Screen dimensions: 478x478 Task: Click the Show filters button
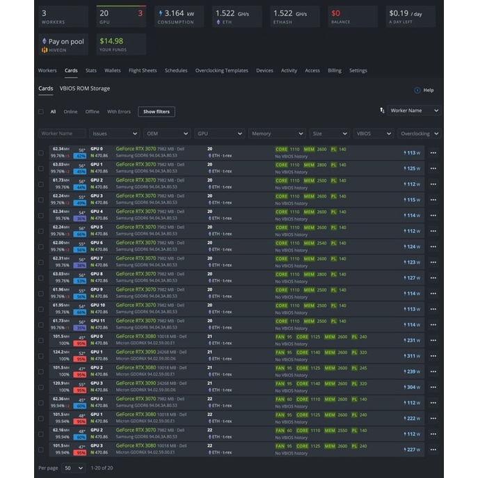click(157, 111)
